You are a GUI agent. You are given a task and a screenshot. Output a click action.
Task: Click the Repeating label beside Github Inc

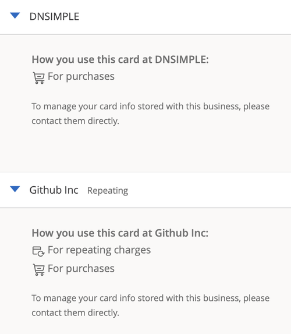[x=108, y=190]
